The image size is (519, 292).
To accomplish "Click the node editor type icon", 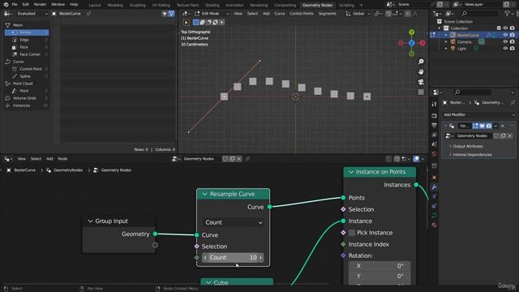I will tap(7, 159).
